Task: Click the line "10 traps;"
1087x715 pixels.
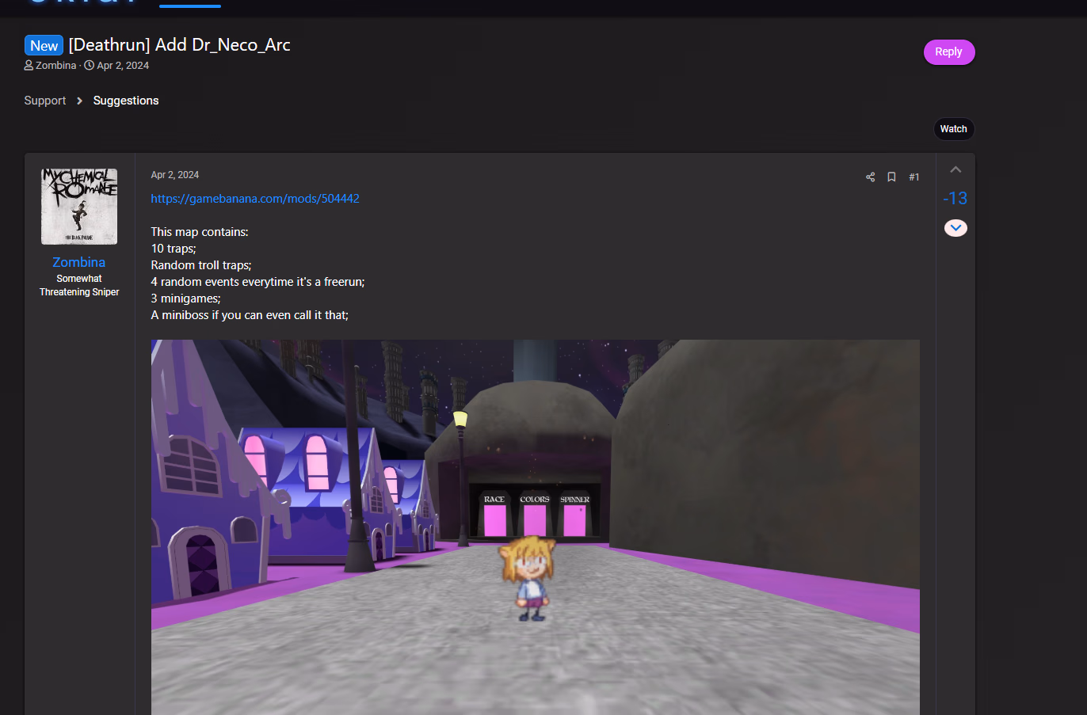Action: click(x=174, y=249)
